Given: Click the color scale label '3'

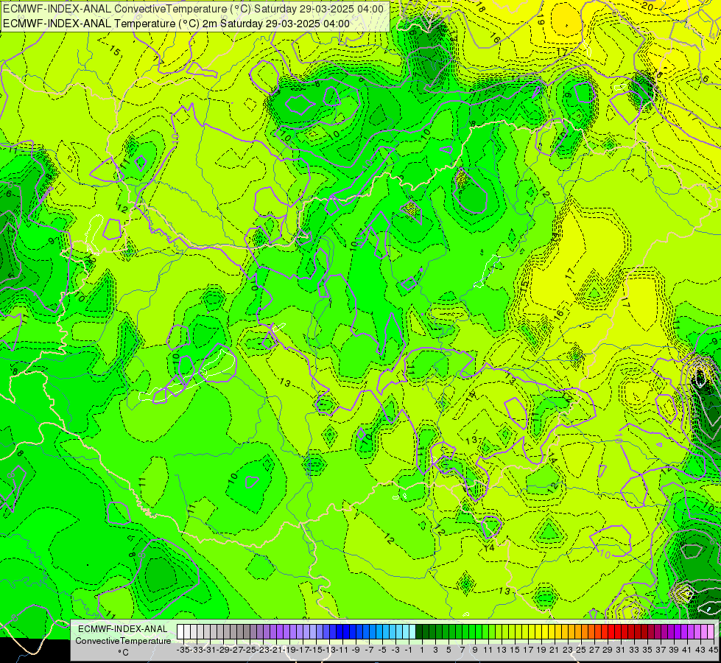Looking at the screenshot, I should [x=435, y=650].
